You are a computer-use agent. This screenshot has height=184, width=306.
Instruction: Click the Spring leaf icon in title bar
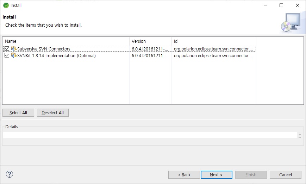pos(6,5)
